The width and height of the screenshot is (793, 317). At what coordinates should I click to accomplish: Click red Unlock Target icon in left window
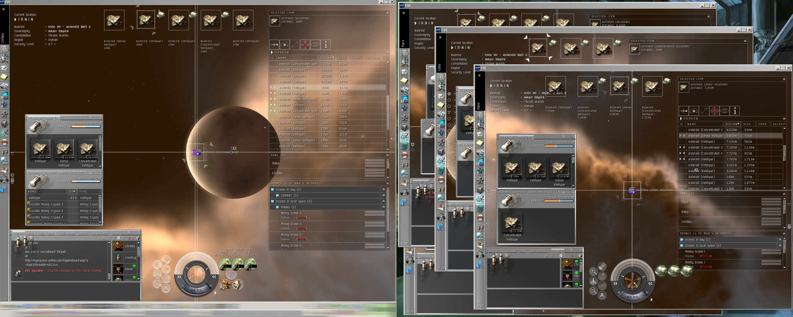coord(305,45)
